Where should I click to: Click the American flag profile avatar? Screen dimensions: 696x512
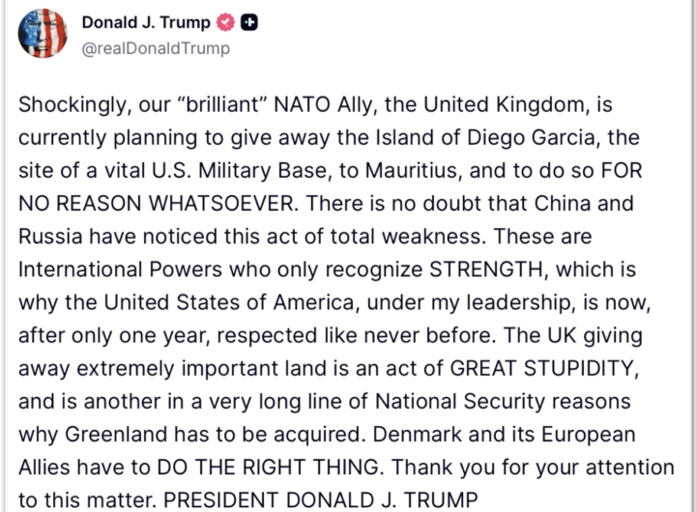coord(43,34)
